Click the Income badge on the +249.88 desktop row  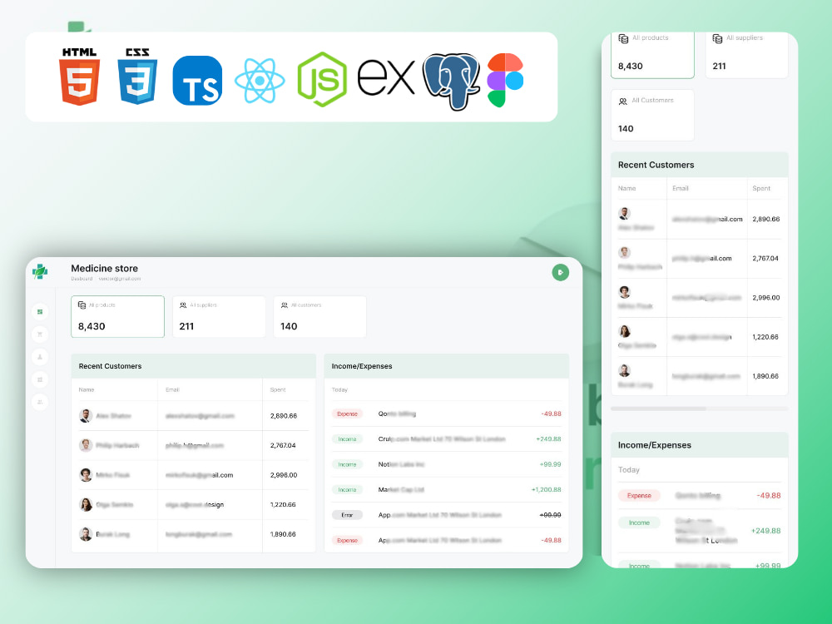pyautogui.click(x=347, y=438)
